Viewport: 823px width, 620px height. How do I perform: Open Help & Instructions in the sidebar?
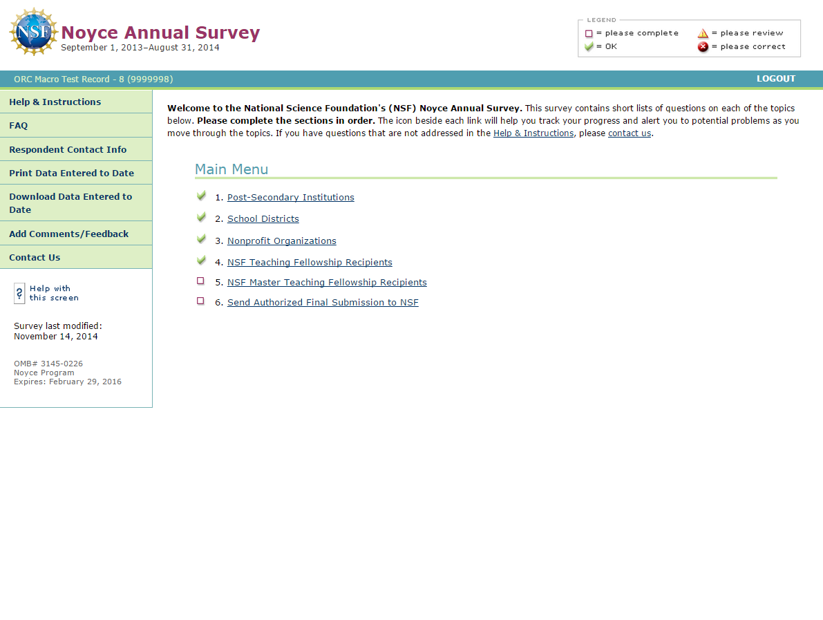tap(76, 102)
